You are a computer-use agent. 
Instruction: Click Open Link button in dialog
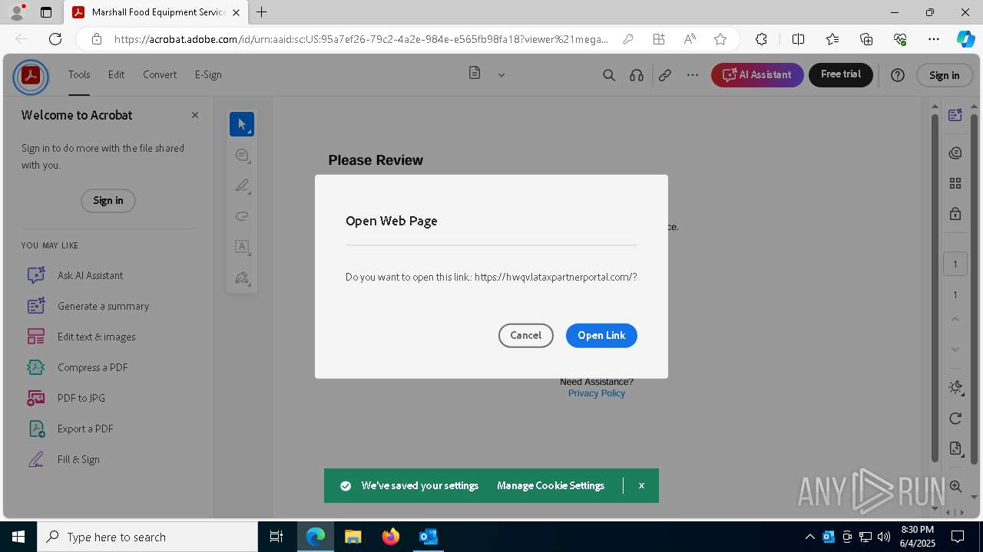pos(601,335)
